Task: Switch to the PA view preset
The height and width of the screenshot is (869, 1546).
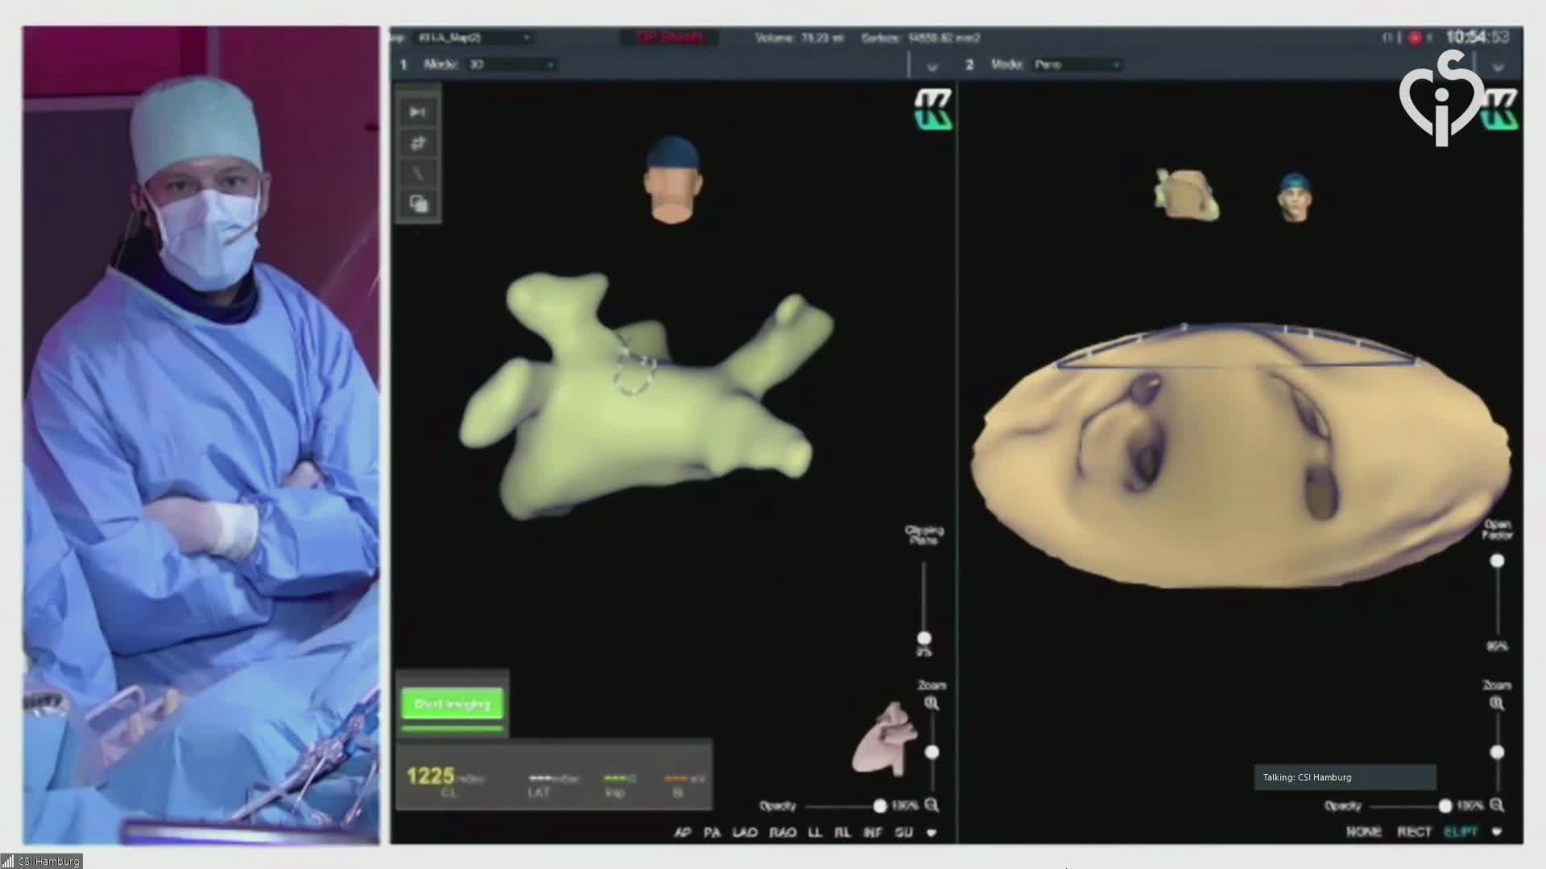Action: click(x=712, y=832)
